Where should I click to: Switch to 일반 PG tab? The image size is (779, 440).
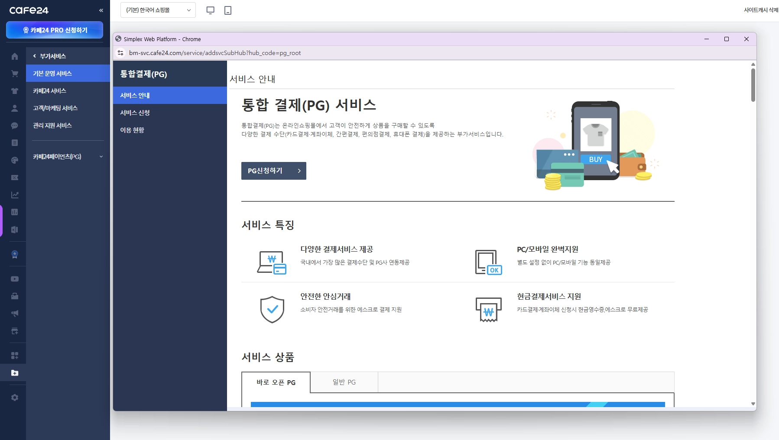pos(344,382)
